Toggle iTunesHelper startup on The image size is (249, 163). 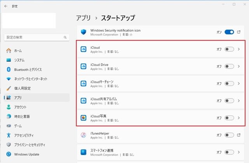[229, 135]
